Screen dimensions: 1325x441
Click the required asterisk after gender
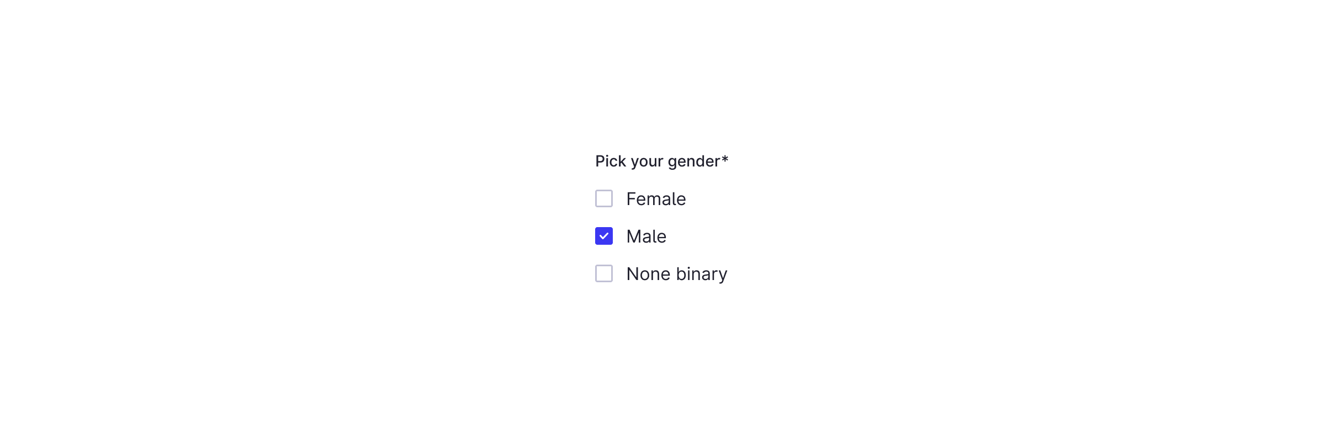[x=725, y=159]
